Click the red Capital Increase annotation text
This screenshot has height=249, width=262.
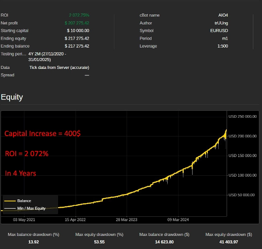point(42,134)
